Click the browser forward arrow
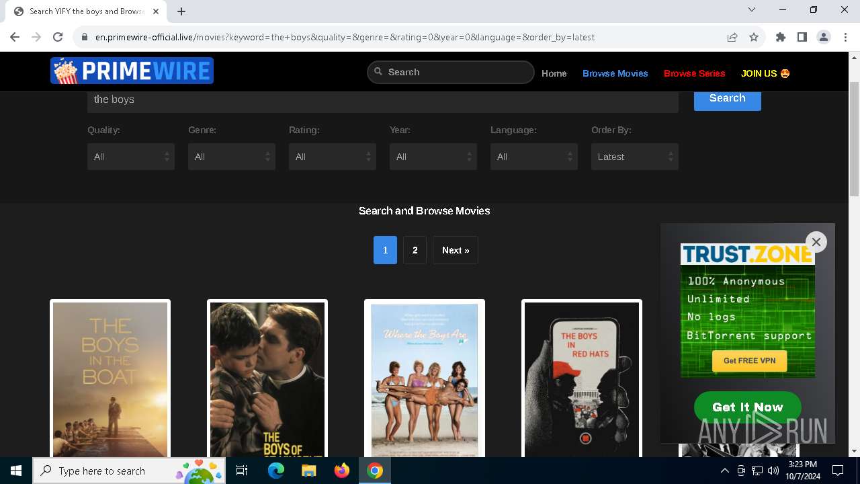The width and height of the screenshot is (860, 484). tap(36, 37)
